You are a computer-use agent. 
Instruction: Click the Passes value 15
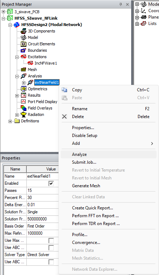click(42, 190)
